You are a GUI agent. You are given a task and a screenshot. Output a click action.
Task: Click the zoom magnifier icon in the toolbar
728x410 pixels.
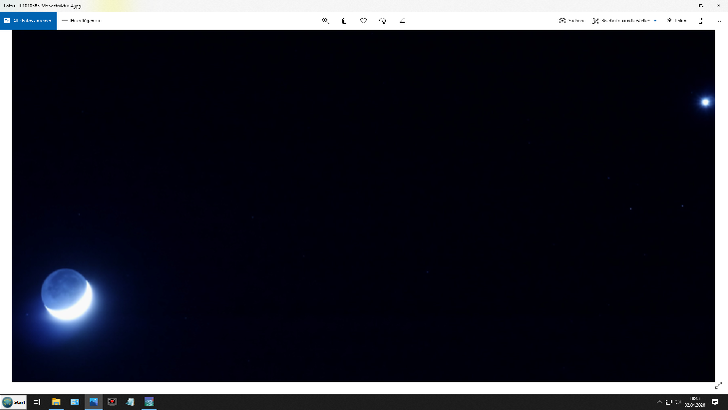tap(325, 20)
